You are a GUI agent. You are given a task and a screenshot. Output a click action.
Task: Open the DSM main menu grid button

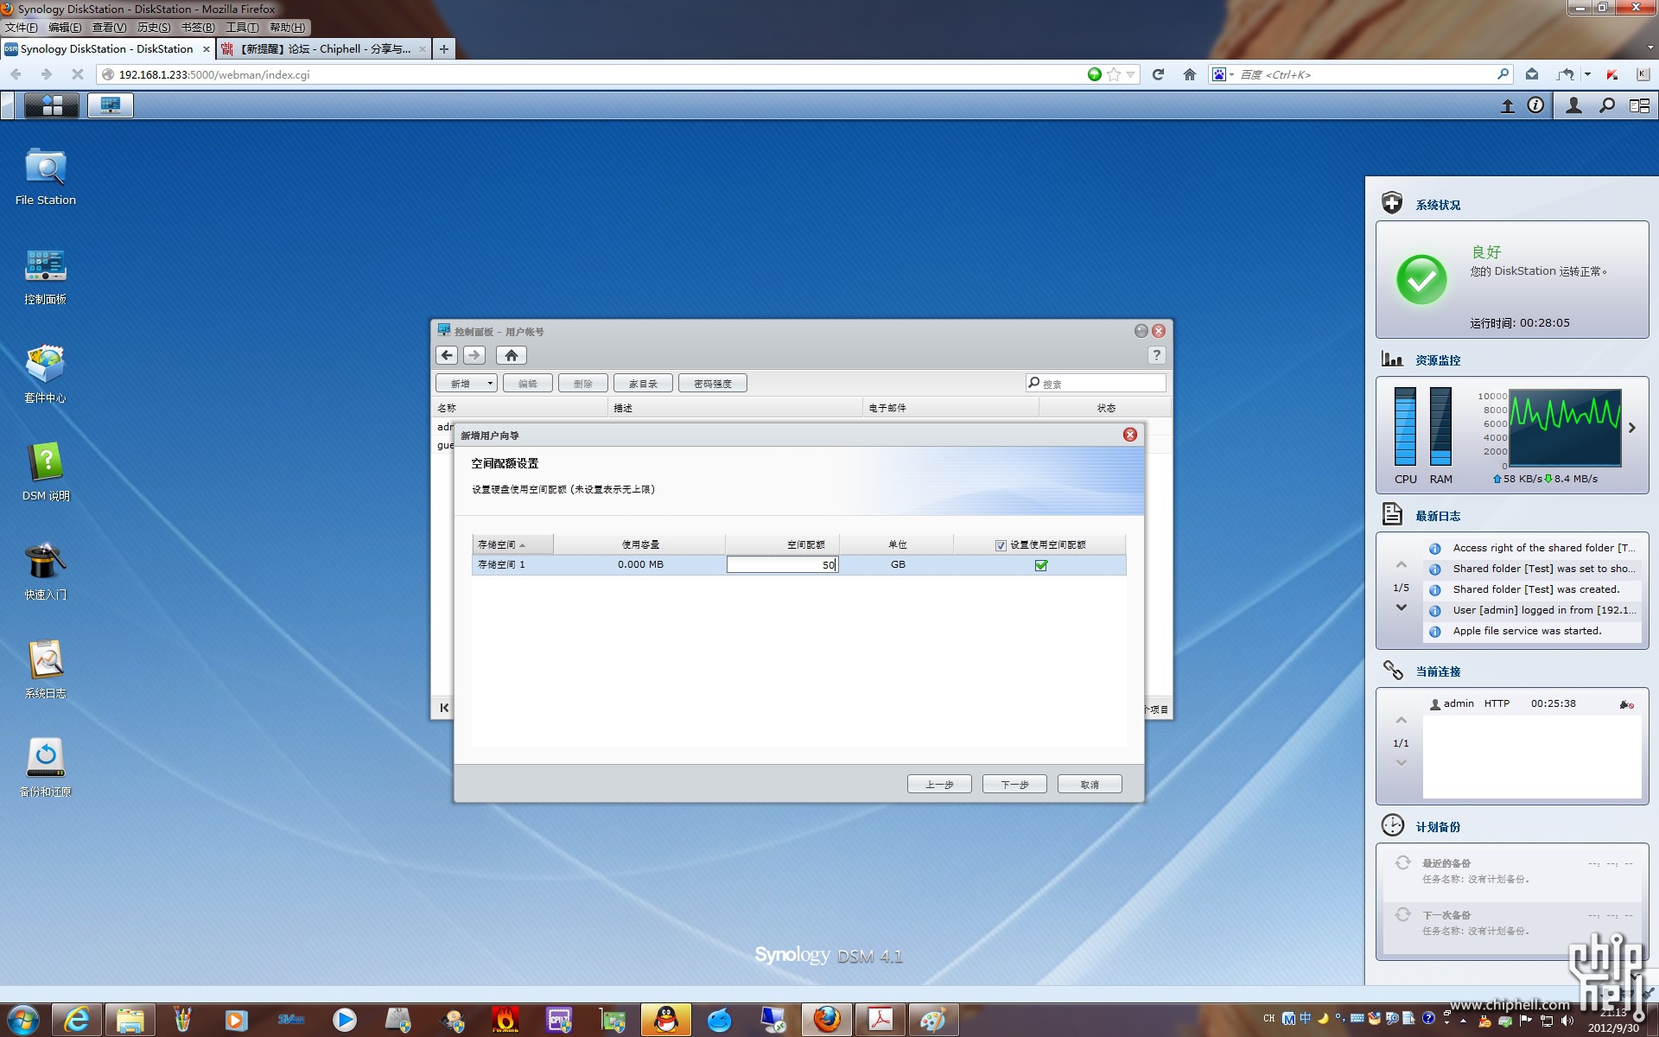point(52,105)
